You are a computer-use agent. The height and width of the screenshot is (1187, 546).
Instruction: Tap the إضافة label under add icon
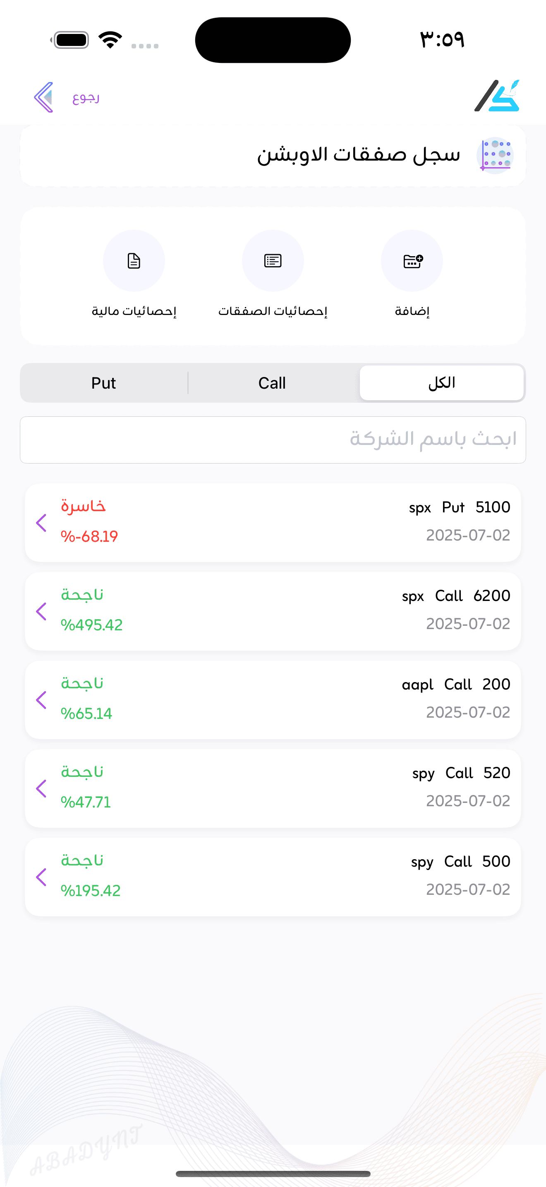pos(412,312)
